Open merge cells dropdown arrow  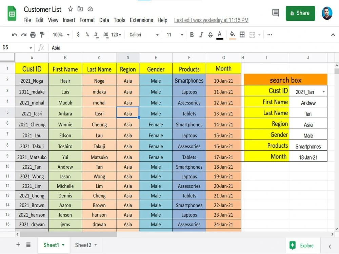259,35
